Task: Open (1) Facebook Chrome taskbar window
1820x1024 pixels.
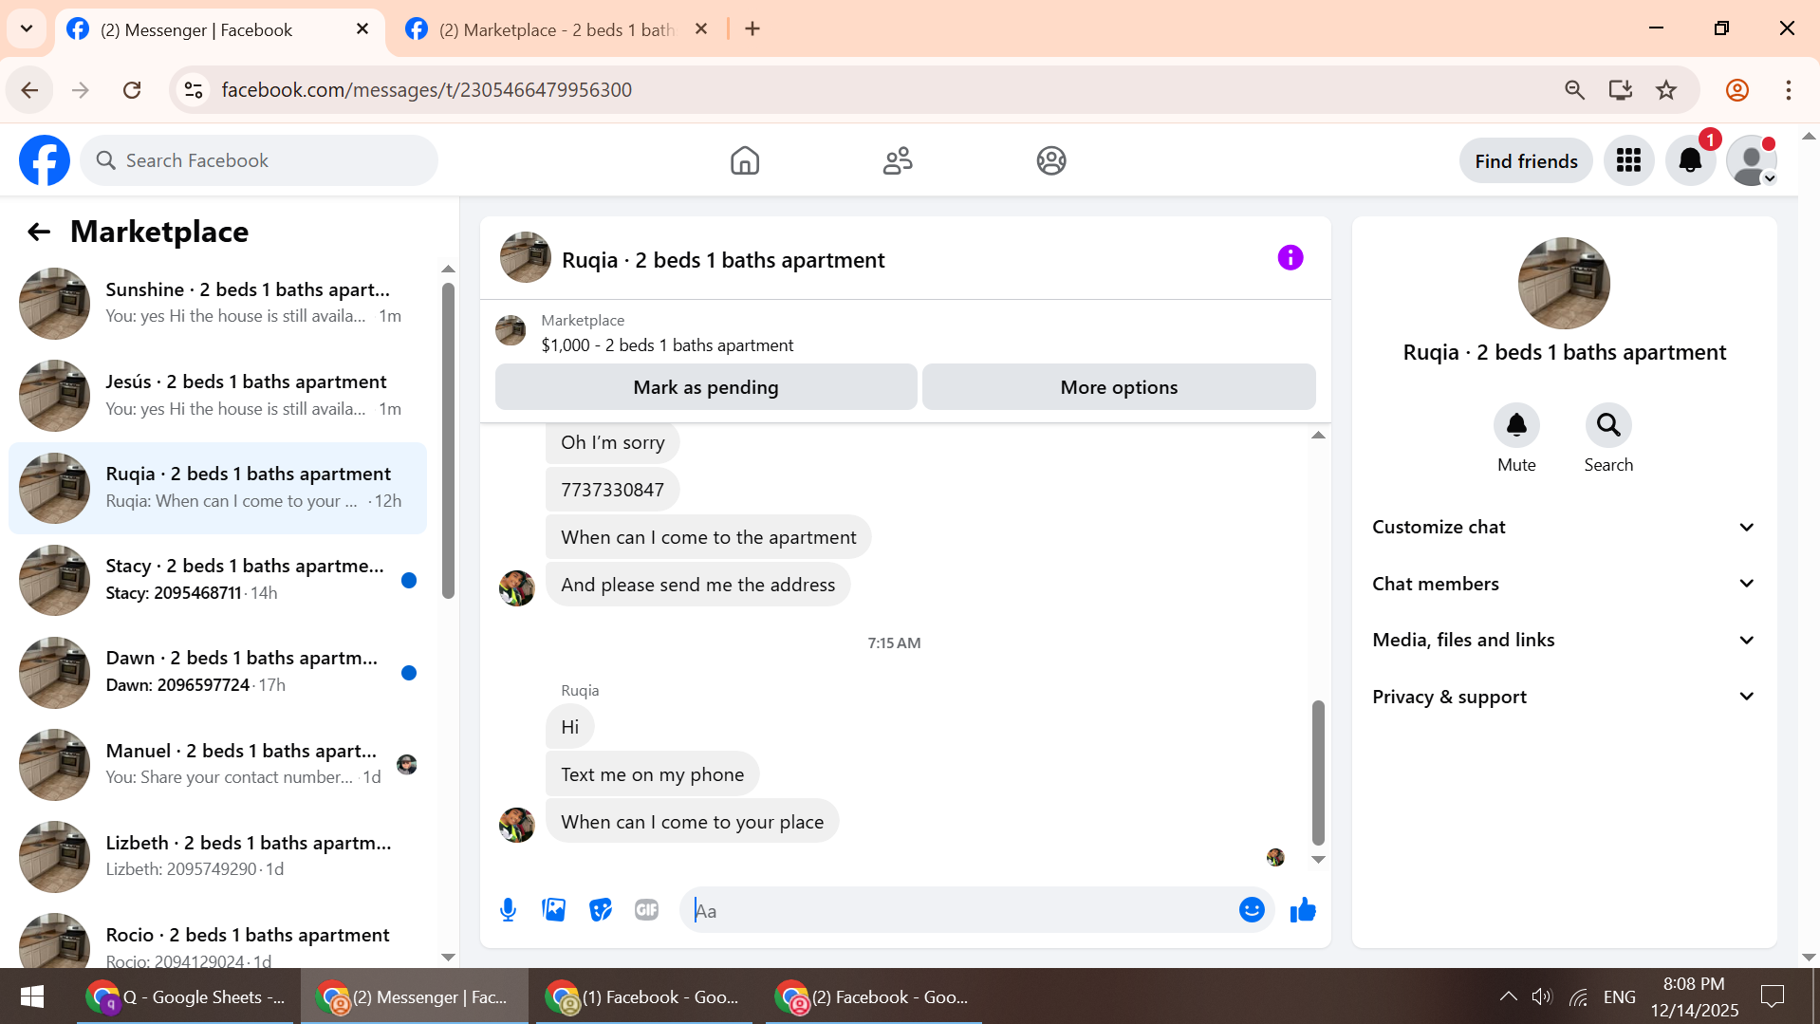Action: 644,996
